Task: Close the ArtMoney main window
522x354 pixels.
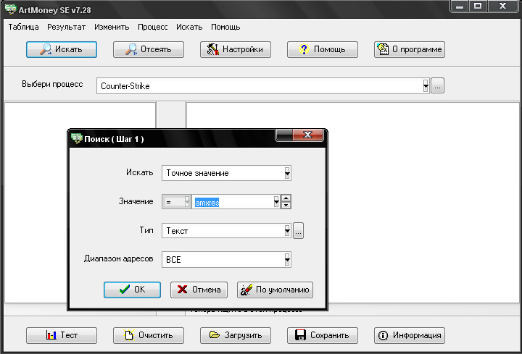Action: point(502,6)
